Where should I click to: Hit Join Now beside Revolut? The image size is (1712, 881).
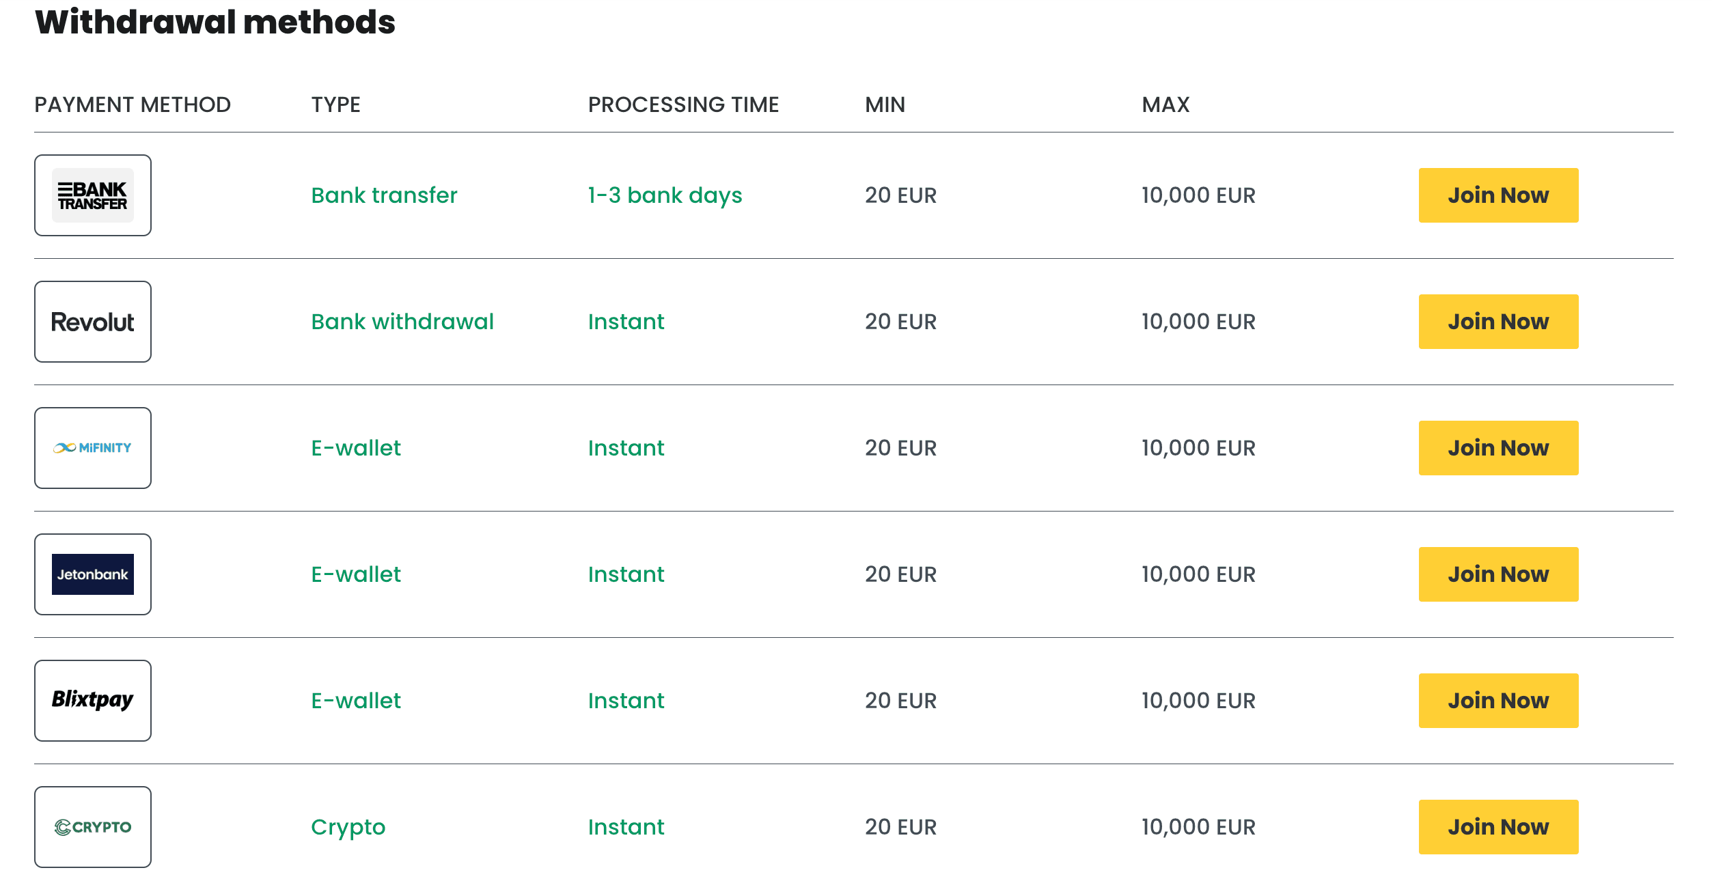1498,322
